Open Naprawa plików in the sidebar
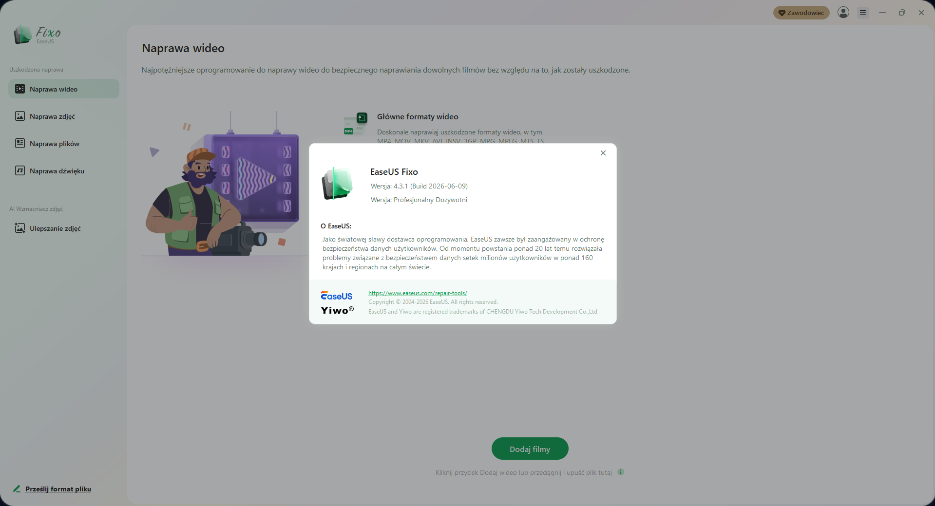 (64, 144)
